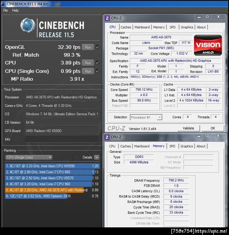Screen dimensions: 229x235
Task: Select highlighted AMD A8-3870 APU ranking row
Action: [x=52, y=190]
